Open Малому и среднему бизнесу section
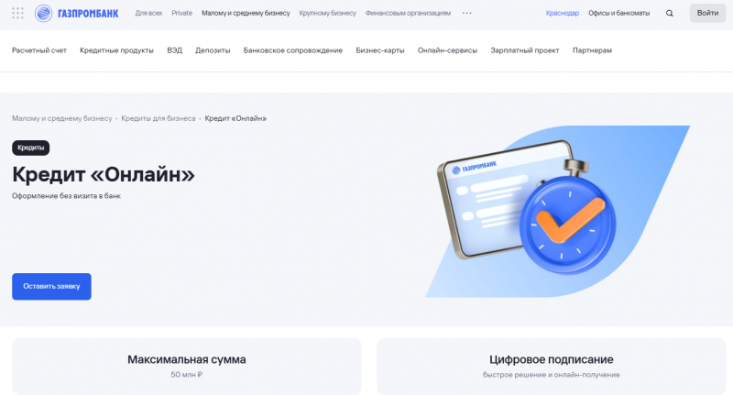This screenshot has width=733, height=395. pyautogui.click(x=246, y=13)
